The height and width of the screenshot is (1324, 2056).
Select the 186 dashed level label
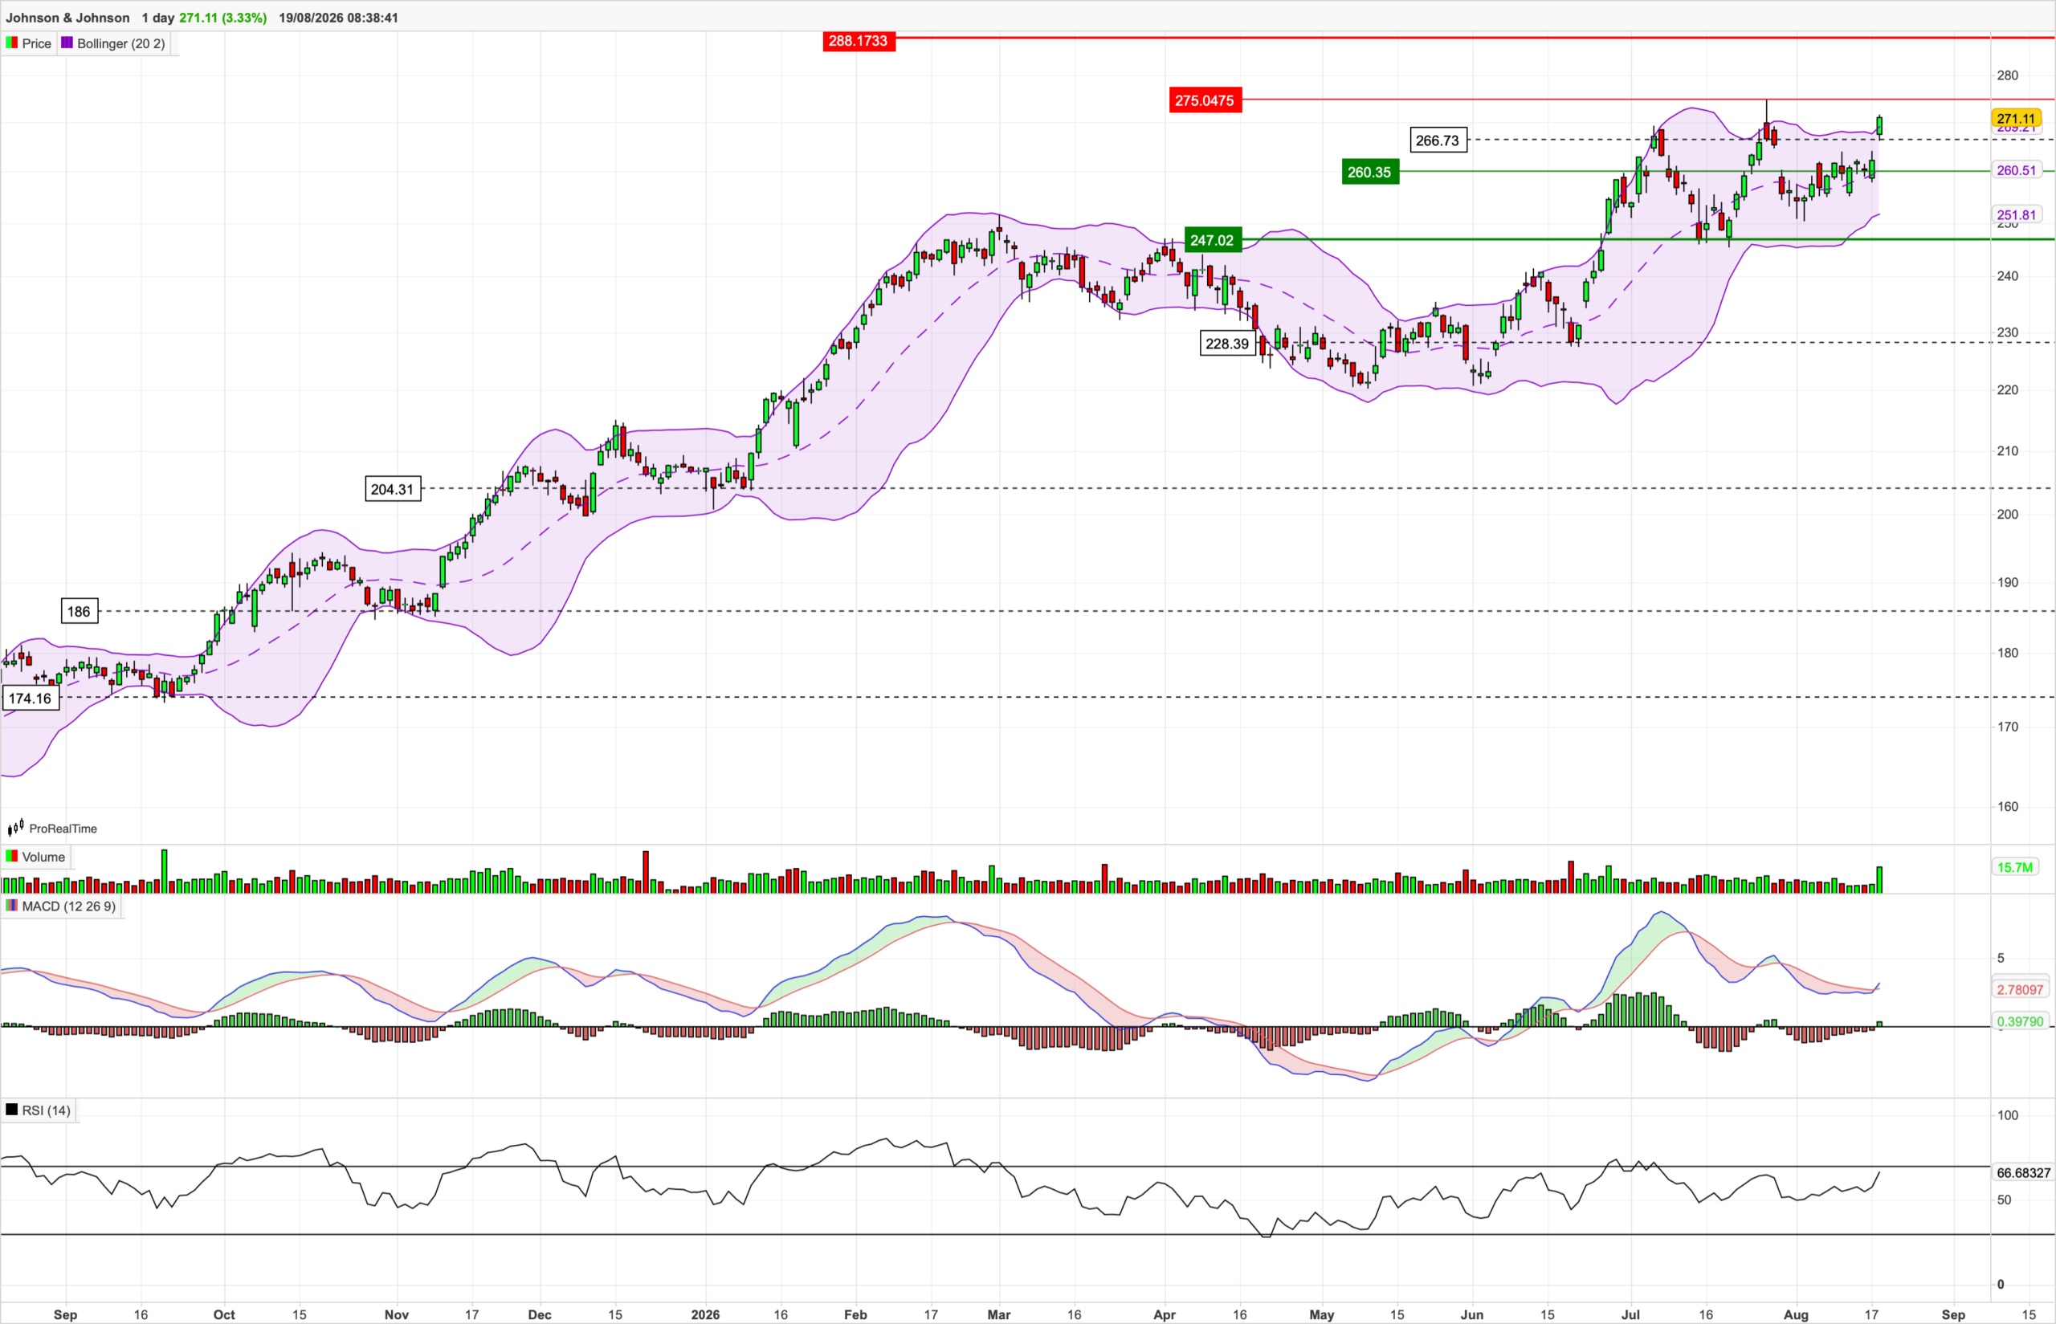pos(80,611)
